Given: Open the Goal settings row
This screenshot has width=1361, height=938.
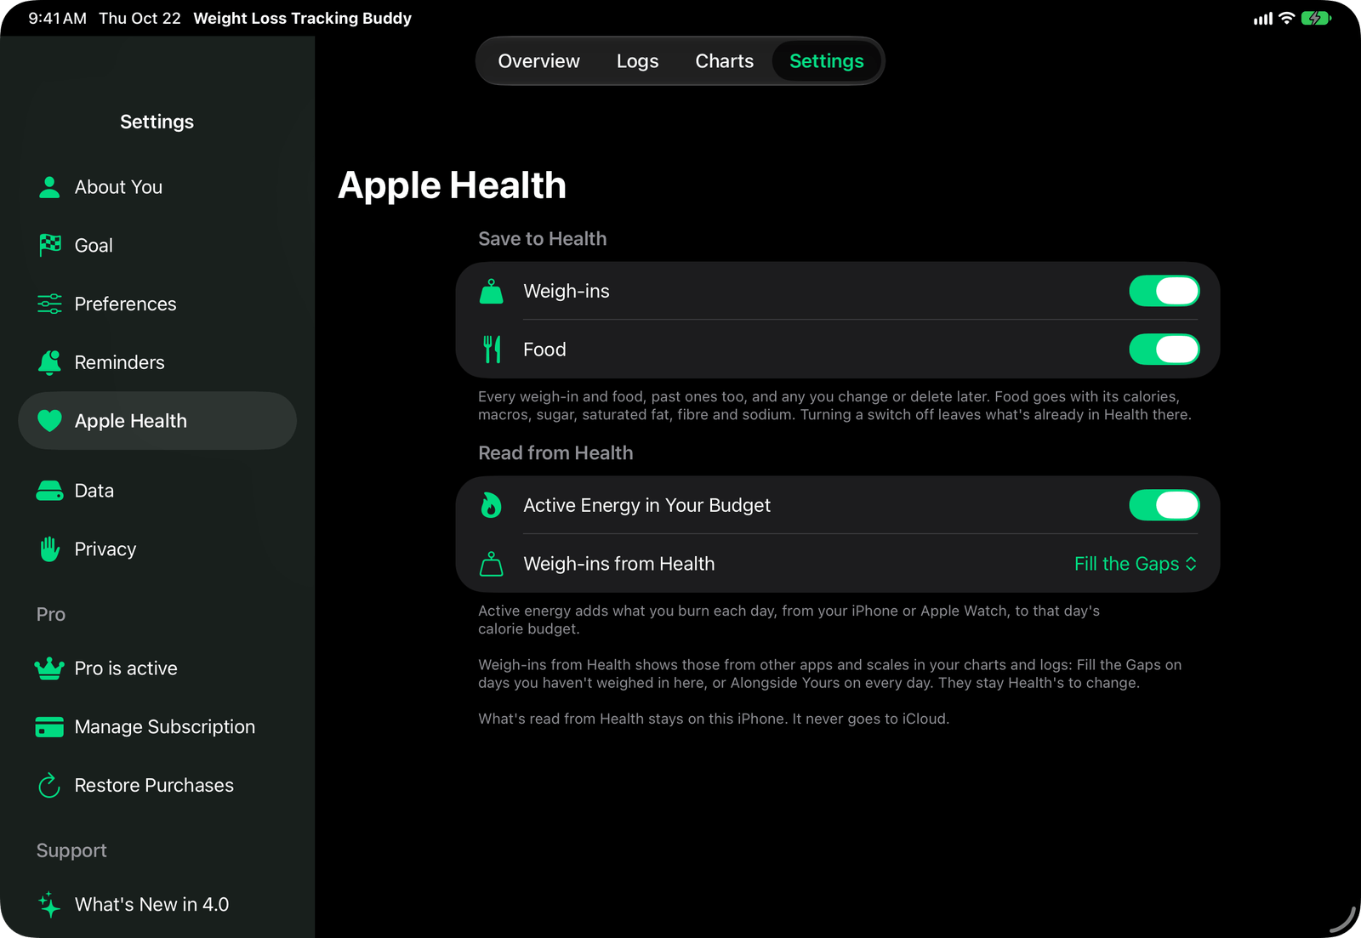Looking at the screenshot, I should pyautogui.click(x=157, y=245).
